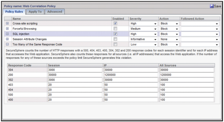Enable the Forceful Browsing rule checkbox
This screenshot has width=224, height=122.
coord(115,29)
